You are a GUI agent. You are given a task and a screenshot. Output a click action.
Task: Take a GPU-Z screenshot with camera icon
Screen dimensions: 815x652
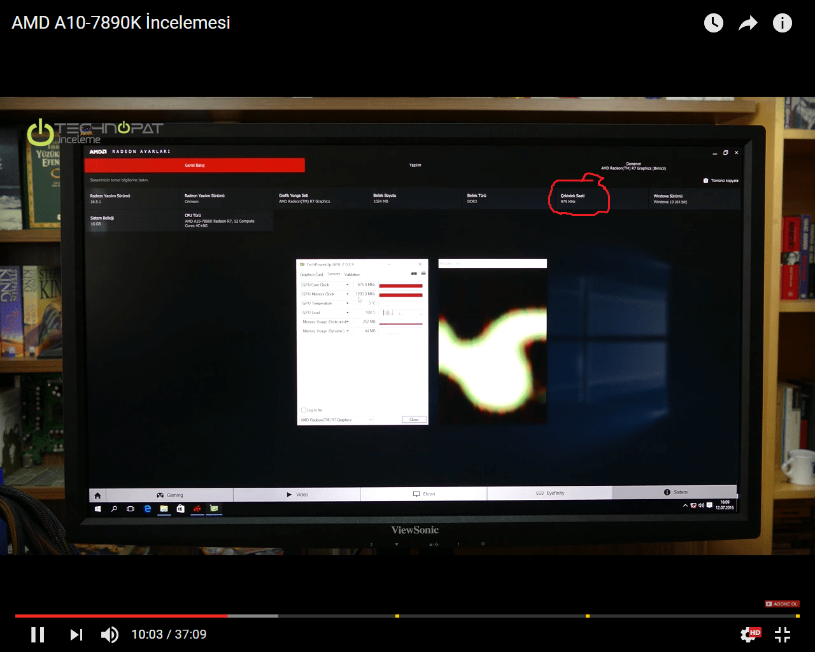[414, 273]
